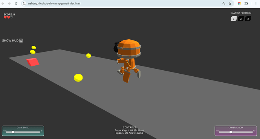Viewport: 260px width, 139px height.
Task: Open site information icon in address bar
Action: tap(24, 3)
